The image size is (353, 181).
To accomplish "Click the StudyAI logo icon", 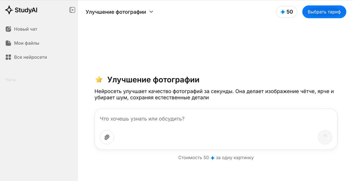I will (x=10, y=10).
